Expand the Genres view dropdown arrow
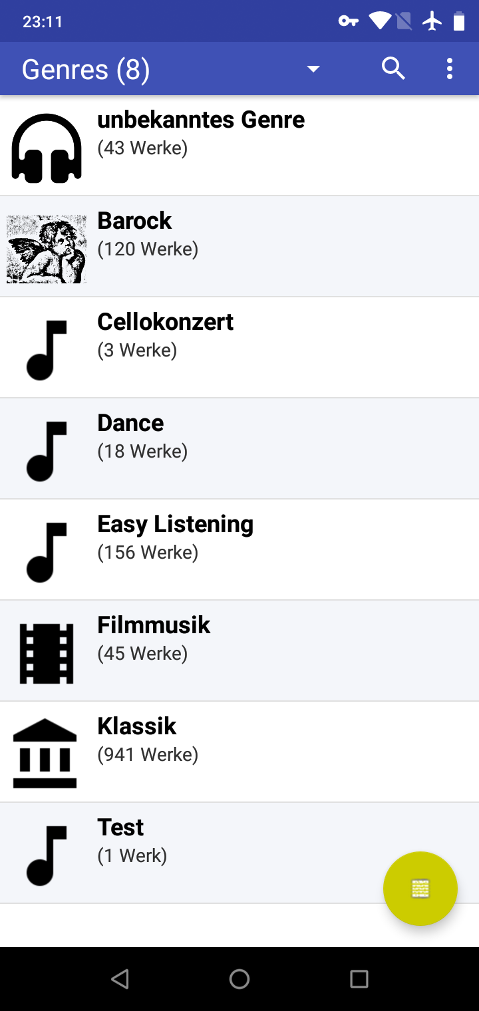479x1011 pixels. [313, 69]
